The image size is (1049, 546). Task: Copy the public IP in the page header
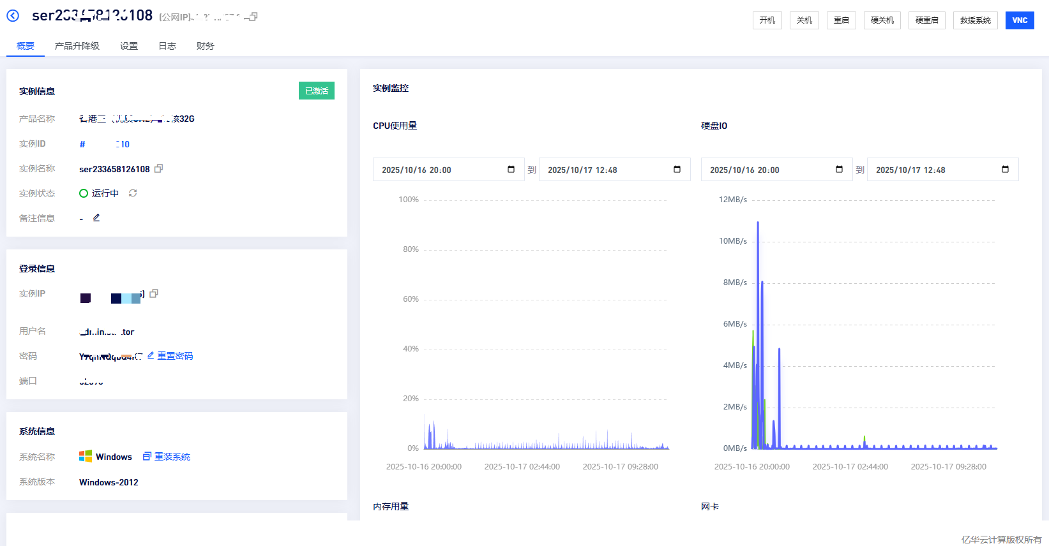coord(253,17)
